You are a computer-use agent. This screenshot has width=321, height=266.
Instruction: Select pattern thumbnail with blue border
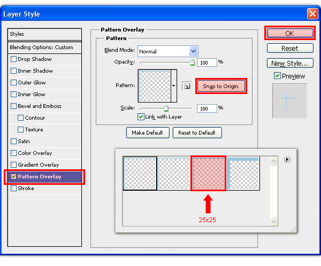pyautogui.click(x=243, y=174)
